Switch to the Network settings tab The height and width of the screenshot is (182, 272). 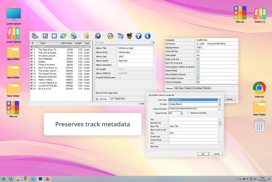[x=207, y=88]
